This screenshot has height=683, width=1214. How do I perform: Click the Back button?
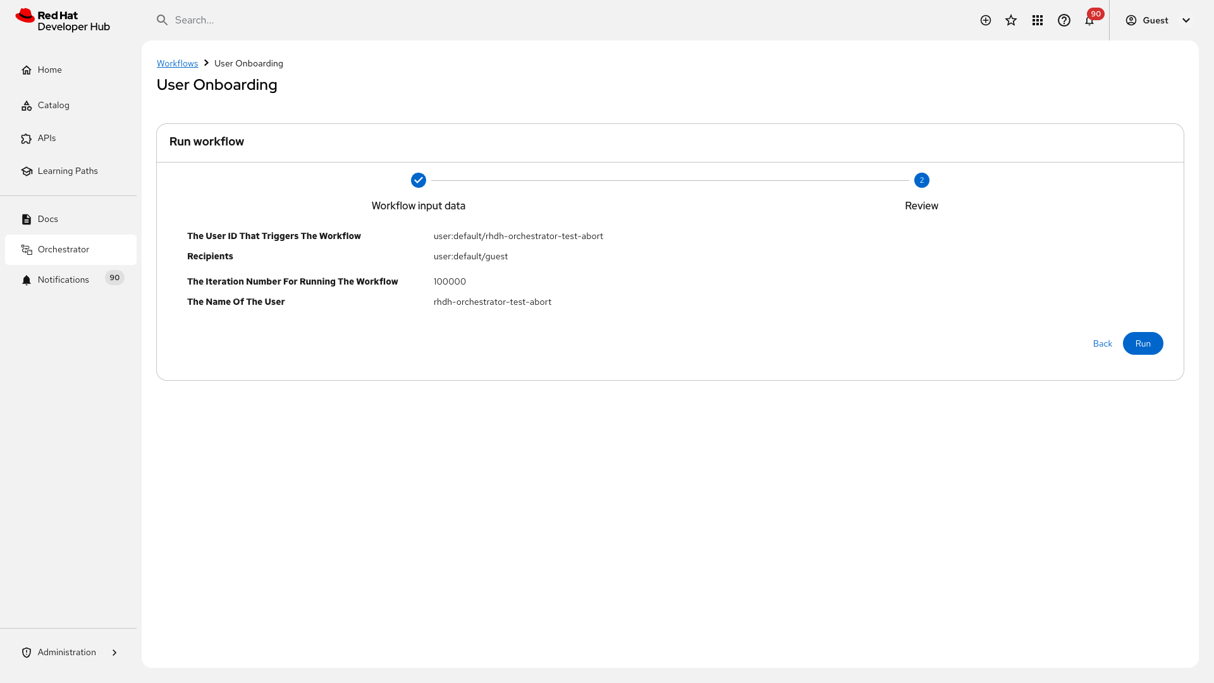click(x=1102, y=343)
